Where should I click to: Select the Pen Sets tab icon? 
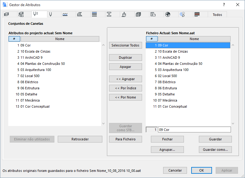point(36,14)
